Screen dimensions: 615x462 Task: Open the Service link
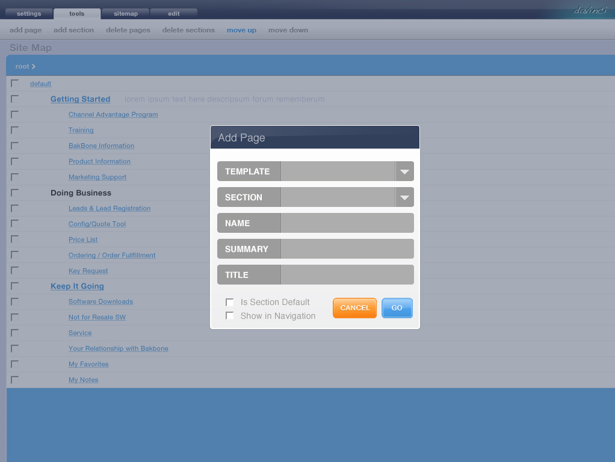point(80,333)
